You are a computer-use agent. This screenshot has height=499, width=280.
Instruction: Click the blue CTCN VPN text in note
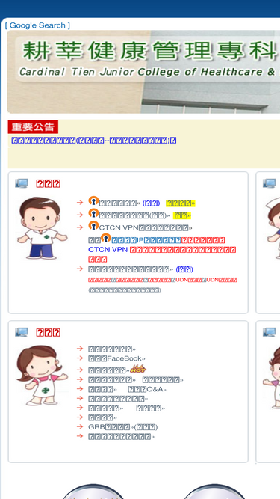[108, 250]
